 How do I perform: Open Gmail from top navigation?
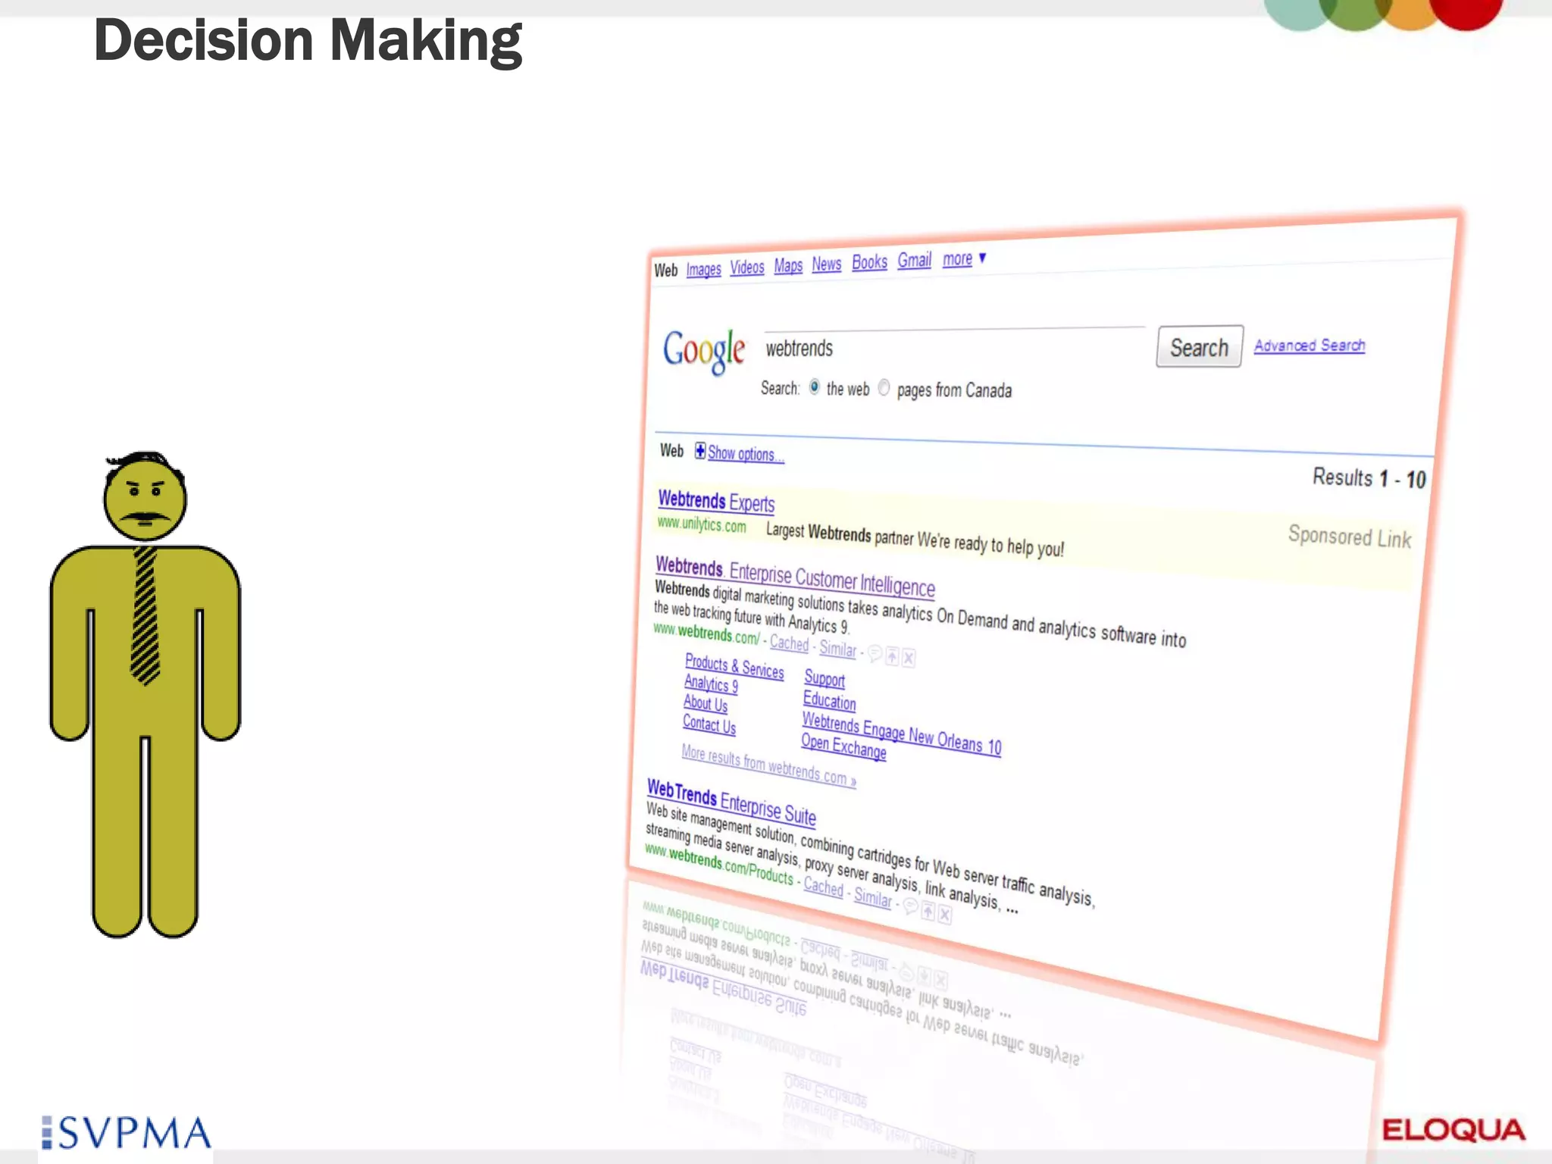click(914, 260)
